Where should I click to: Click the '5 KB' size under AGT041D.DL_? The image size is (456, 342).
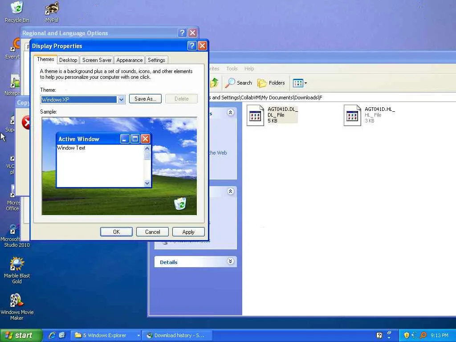coord(273,121)
